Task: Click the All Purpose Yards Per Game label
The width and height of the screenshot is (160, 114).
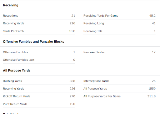Action: 102,96
